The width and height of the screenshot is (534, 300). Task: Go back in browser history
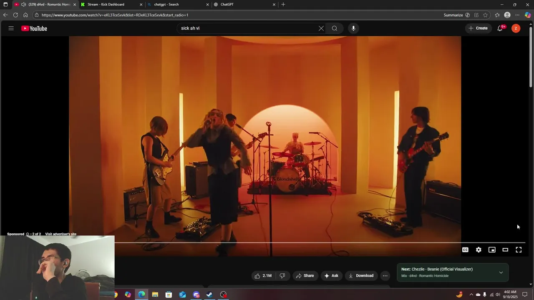5,15
